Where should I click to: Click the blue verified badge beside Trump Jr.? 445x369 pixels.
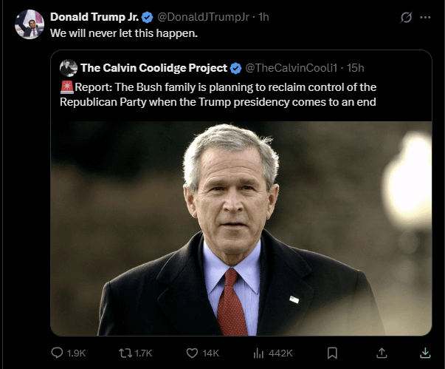coord(147,17)
